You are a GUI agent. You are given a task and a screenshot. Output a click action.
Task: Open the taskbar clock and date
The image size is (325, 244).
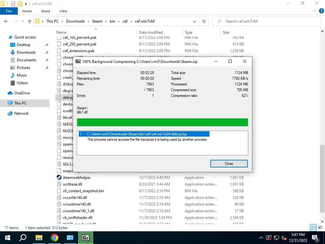[x=298, y=238]
